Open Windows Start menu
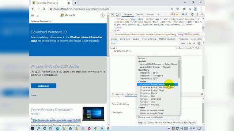 coord(32,128)
